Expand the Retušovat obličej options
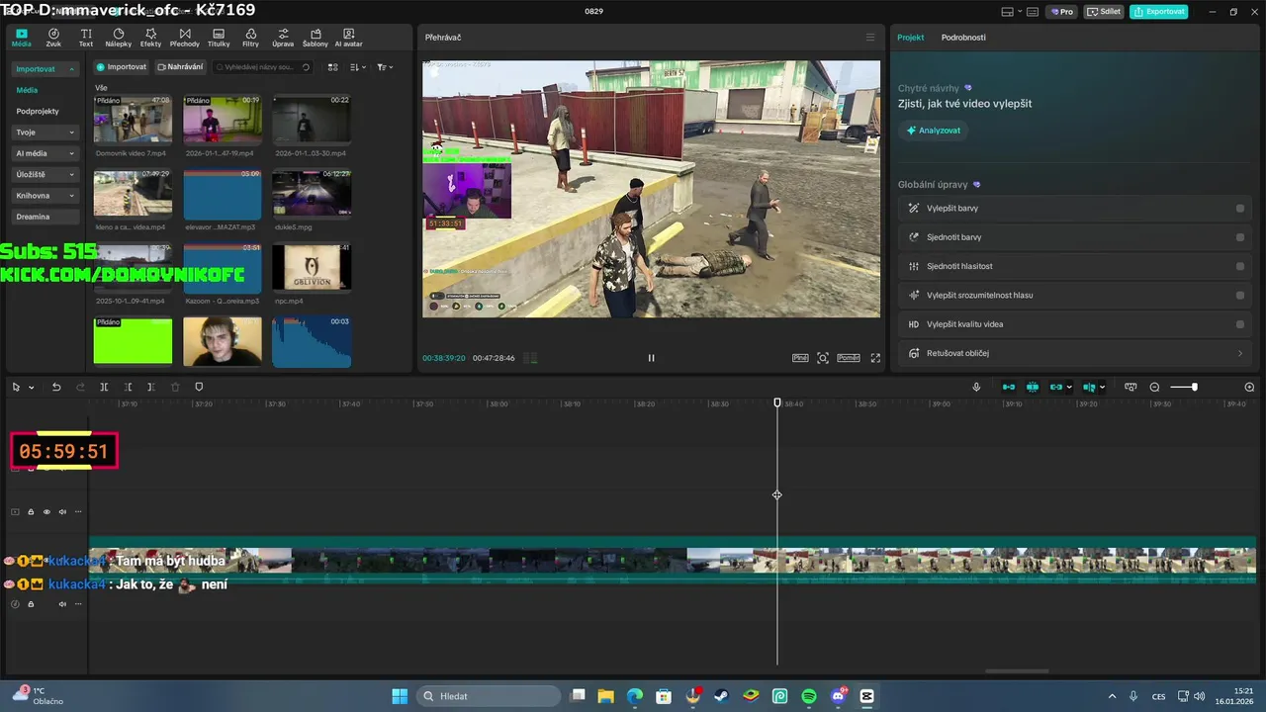The image size is (1266, 712). tap(1240, 353)
